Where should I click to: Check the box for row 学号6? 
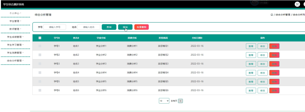click(x=40, y=90)
